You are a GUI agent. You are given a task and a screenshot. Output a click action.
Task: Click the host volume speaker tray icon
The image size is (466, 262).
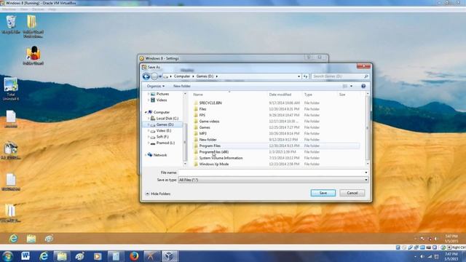click(x=422, y=256)
